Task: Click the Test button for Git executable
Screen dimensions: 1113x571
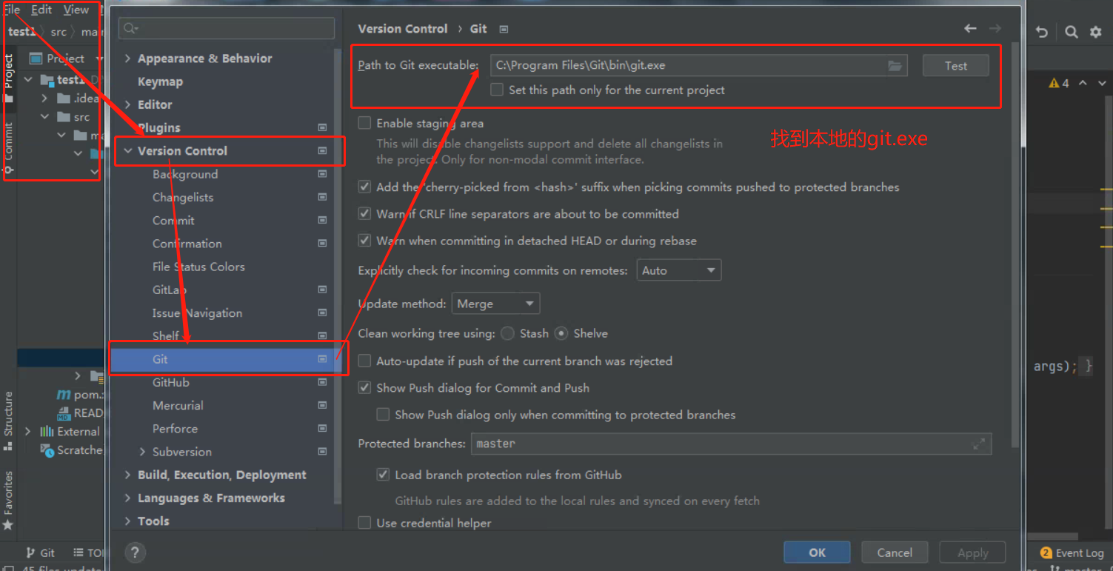Action: pos(955,66)
